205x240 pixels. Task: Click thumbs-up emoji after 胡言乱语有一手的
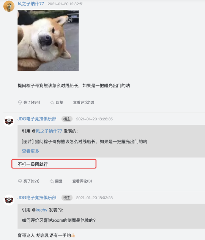(x=73, y=235)
